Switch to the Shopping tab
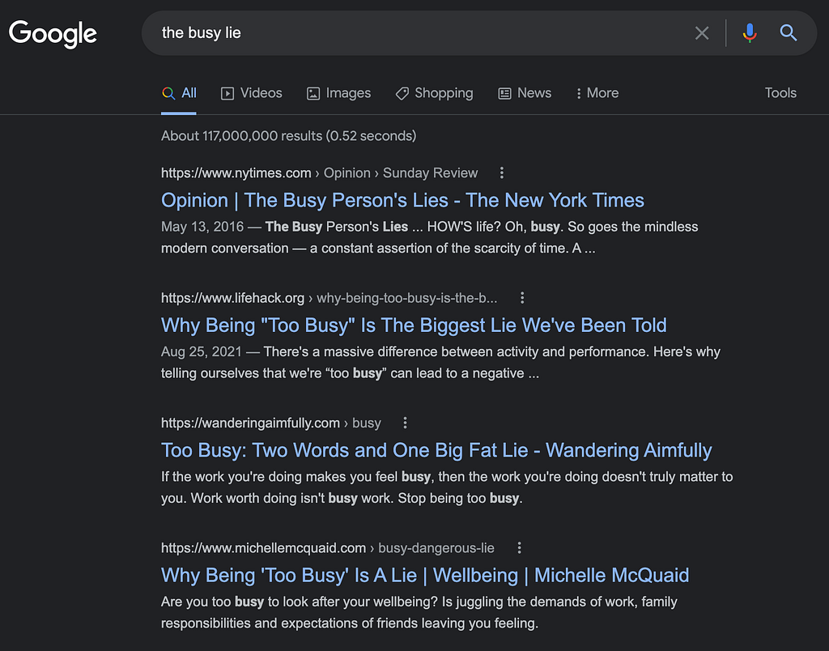 [434, 93]
